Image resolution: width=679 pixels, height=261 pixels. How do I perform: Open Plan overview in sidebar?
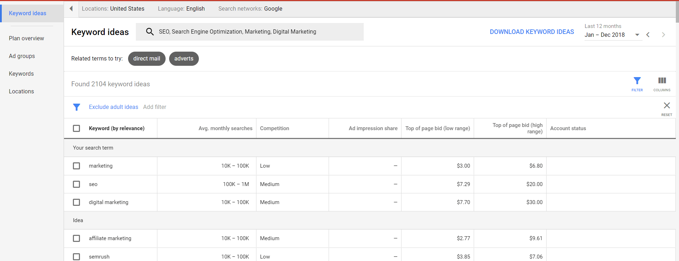(27, 38)
